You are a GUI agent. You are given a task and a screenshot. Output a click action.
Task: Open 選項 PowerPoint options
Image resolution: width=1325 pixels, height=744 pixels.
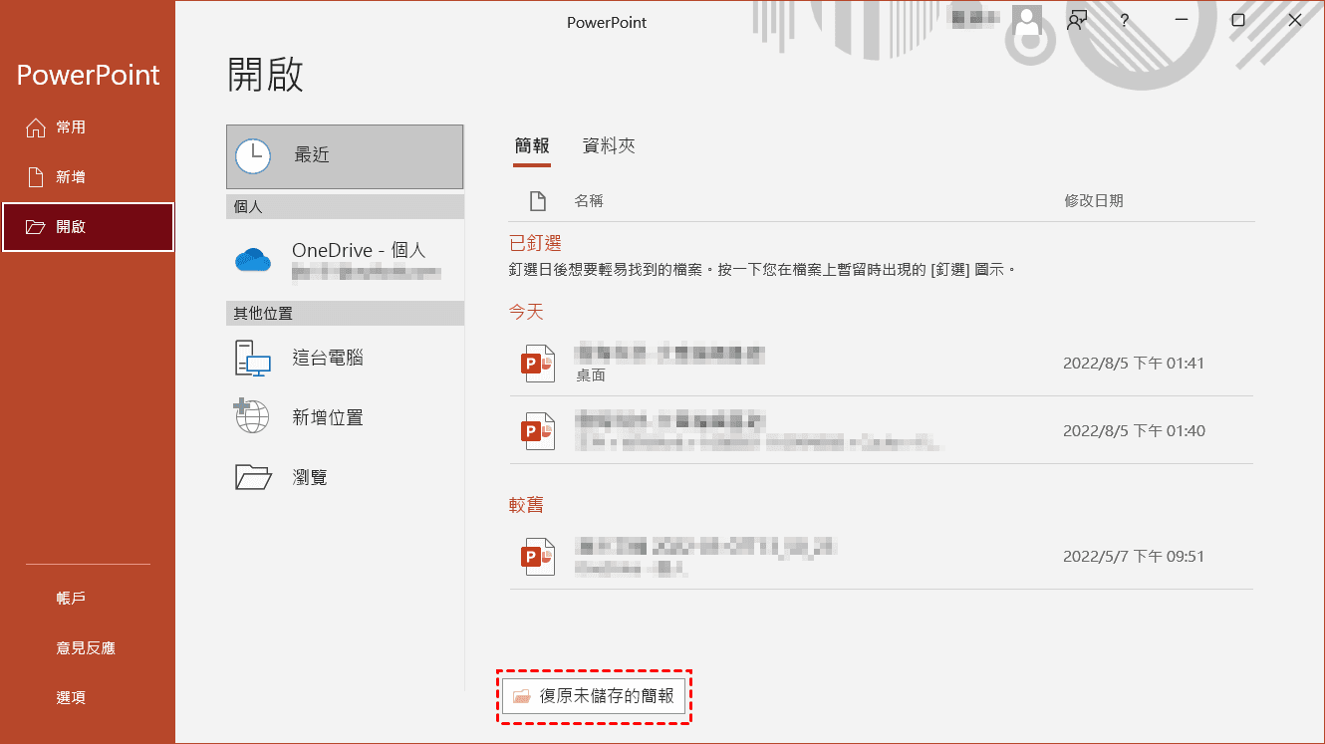click(88, 698)
